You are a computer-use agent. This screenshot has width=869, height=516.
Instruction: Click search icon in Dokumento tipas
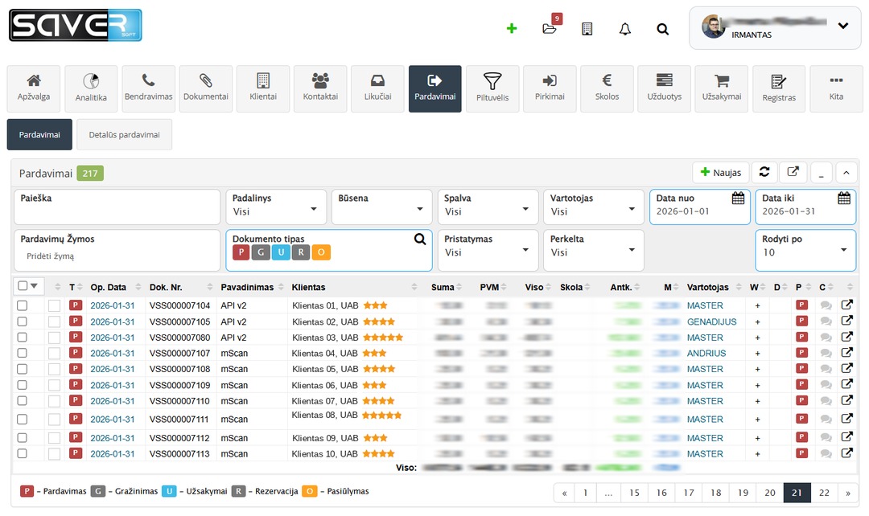coord(420,240)
